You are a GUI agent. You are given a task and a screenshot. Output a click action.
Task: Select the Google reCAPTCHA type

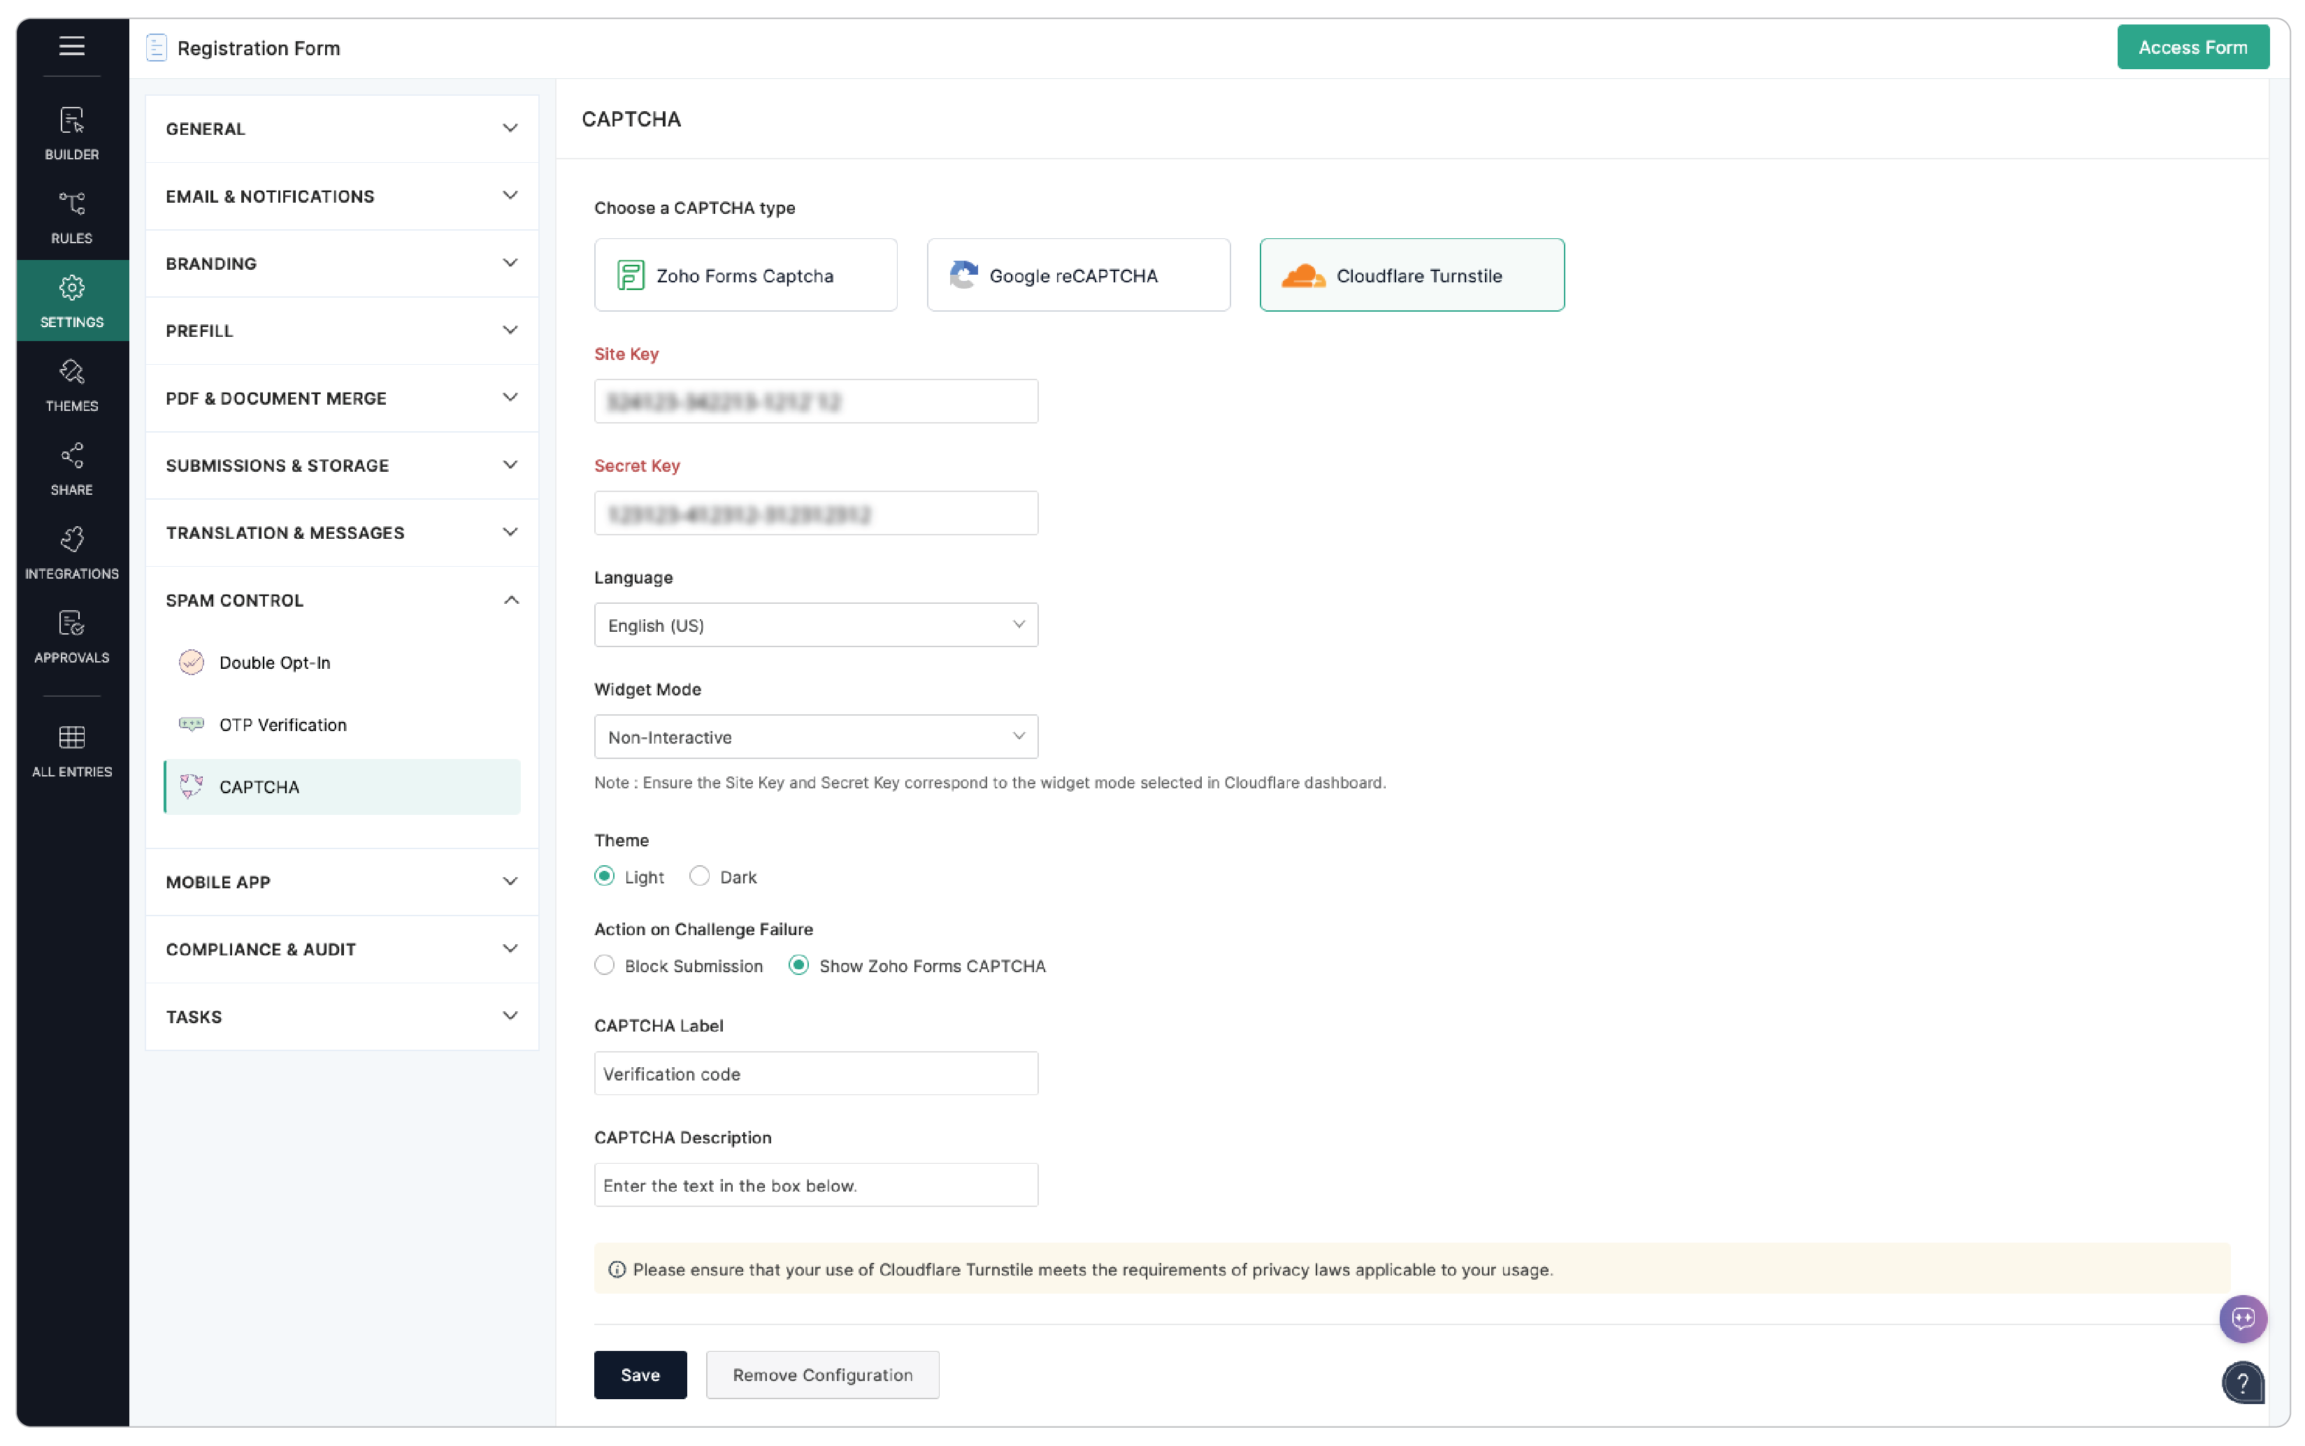1078,275
